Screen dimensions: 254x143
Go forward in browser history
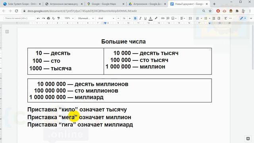click(10, 11)
